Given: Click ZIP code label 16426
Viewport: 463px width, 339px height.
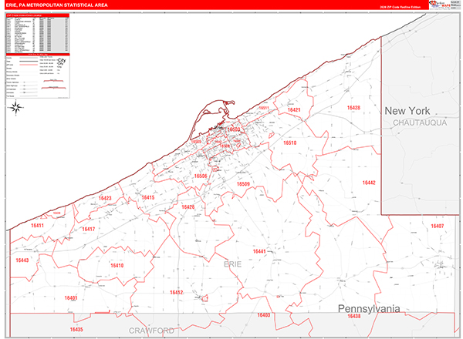Looking at the screenshot, I should click(x=188, y=207).
